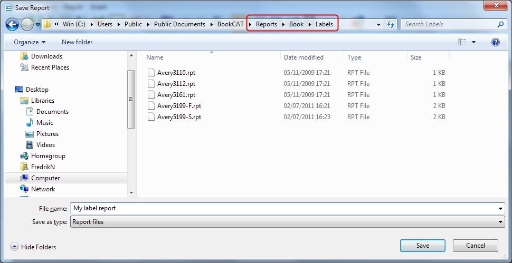Screen dimensions: 512x263
Task: Select Network in navigation pane
Action: coord(43,189)
